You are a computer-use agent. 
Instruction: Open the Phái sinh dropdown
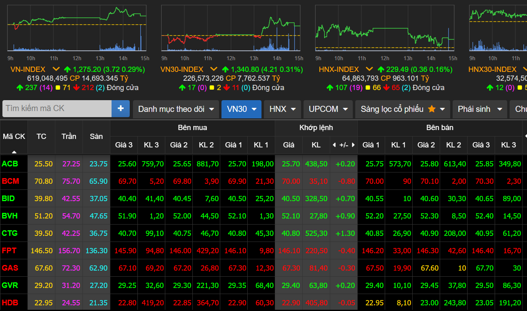pos(480,109)
